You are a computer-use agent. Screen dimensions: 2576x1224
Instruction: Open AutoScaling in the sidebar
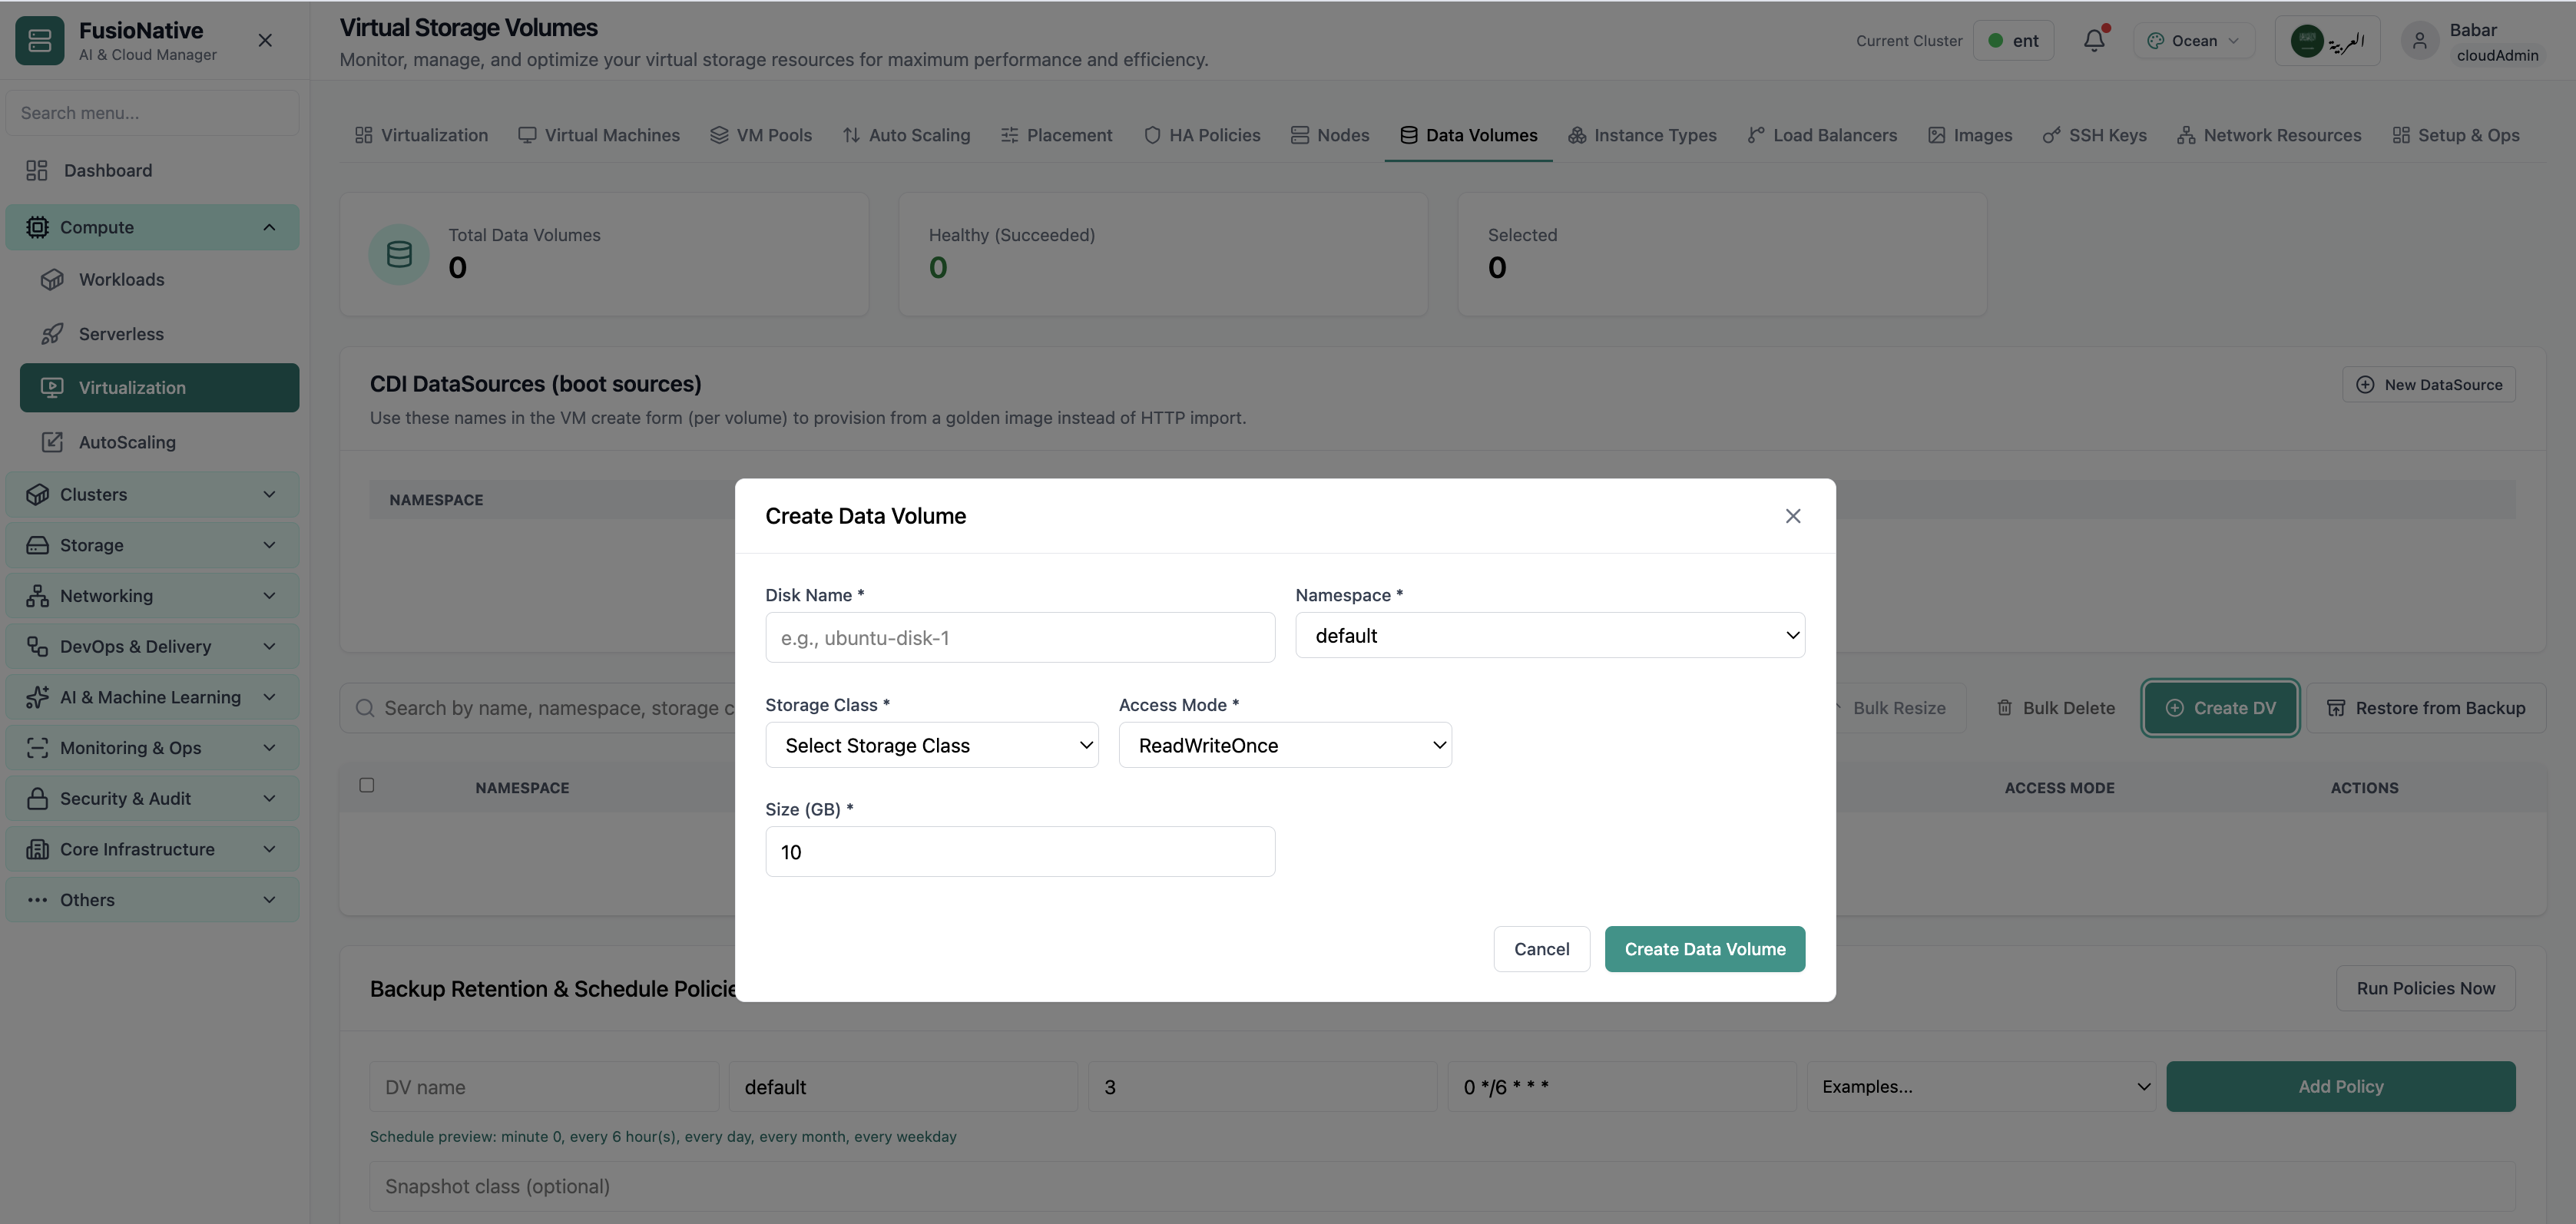click(160, 442)
